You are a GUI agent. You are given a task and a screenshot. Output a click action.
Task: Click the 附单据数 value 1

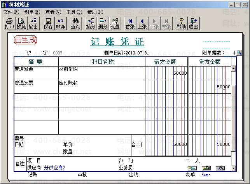[x=234, y=53]
